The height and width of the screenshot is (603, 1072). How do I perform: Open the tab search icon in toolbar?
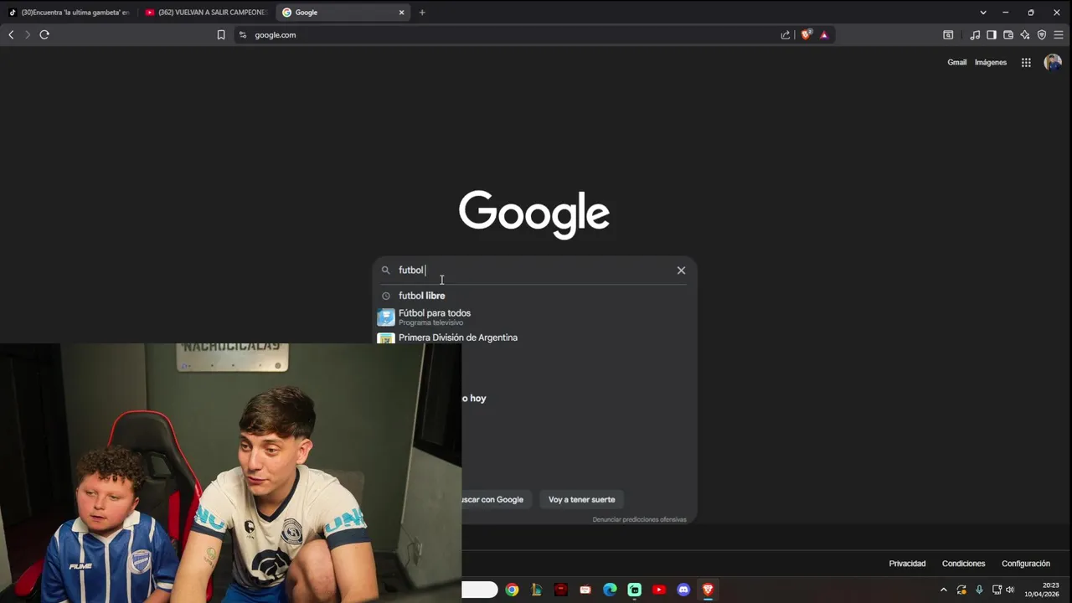[x=948, y=35]
